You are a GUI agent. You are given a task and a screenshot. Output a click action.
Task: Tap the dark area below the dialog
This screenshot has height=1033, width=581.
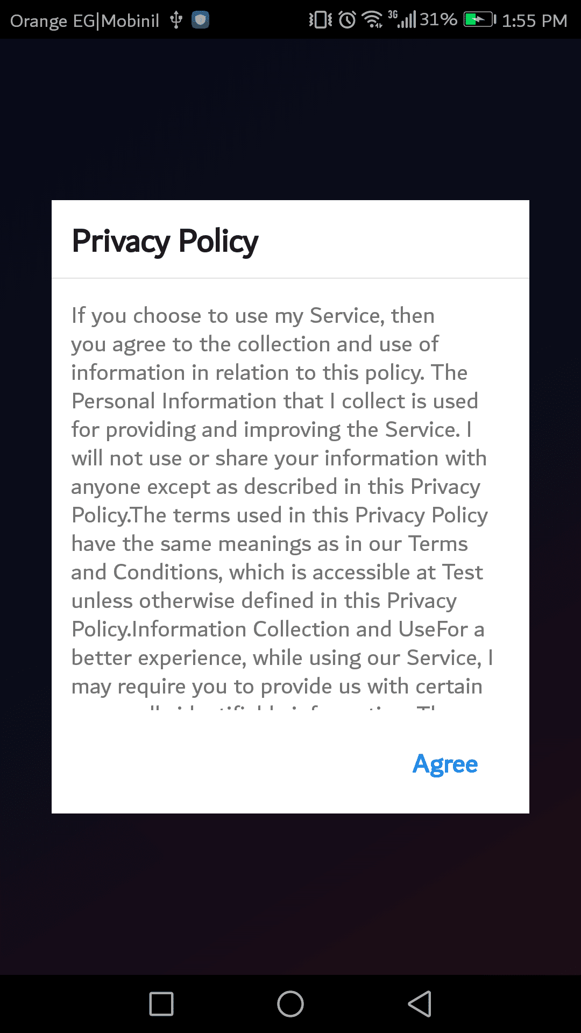pyautogui.click(x=290, y=893)
